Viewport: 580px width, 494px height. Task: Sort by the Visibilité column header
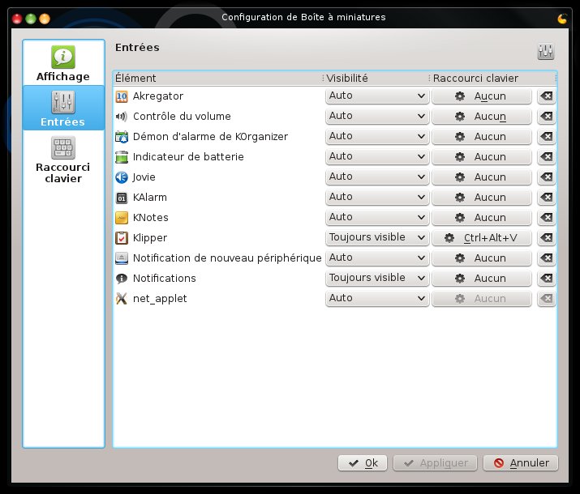tap(376, 79)
